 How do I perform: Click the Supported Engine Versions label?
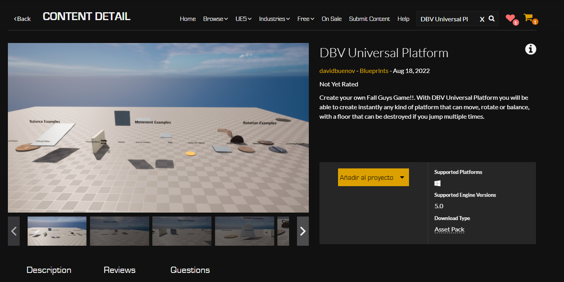pyautogui.click(x=465, y=195)
